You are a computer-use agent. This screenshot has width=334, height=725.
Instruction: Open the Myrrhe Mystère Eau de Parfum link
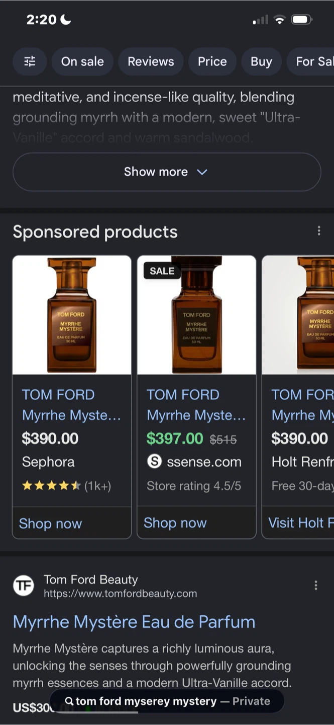pyautogui.click(x=134, y=622)
